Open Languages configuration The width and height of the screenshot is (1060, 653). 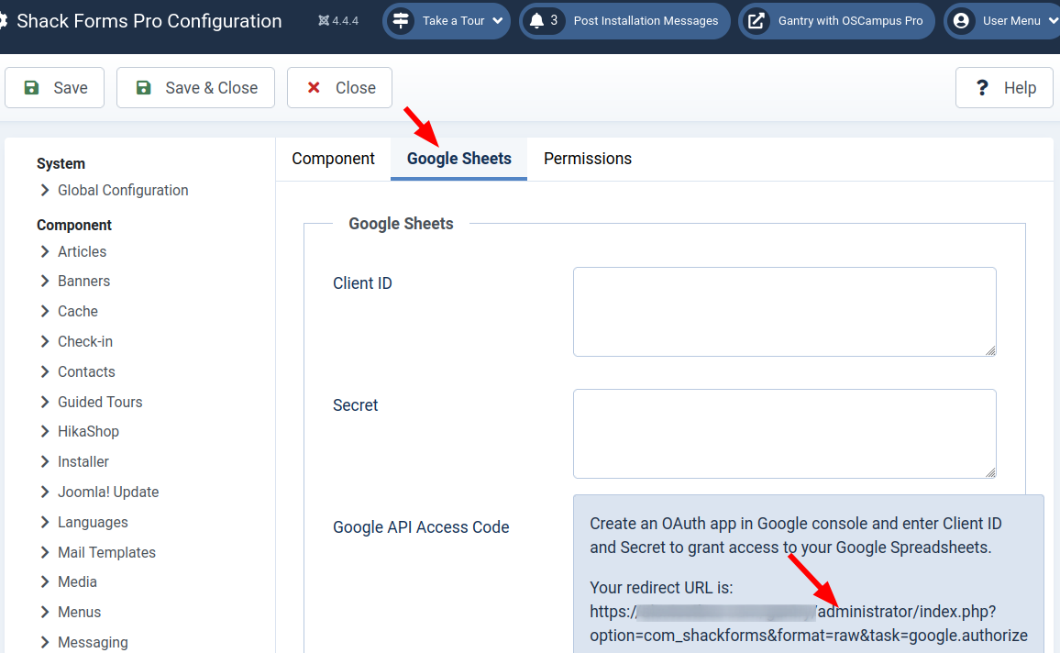pos(93,523)
